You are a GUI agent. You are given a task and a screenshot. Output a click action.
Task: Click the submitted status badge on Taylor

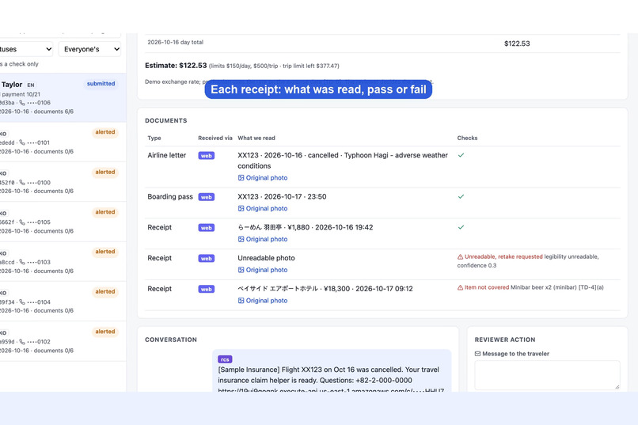101,84
